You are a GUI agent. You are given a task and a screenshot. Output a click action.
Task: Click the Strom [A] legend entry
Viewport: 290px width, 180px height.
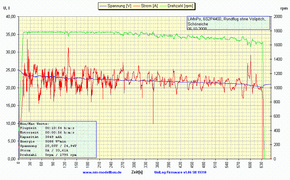click(x=145, y=6)
